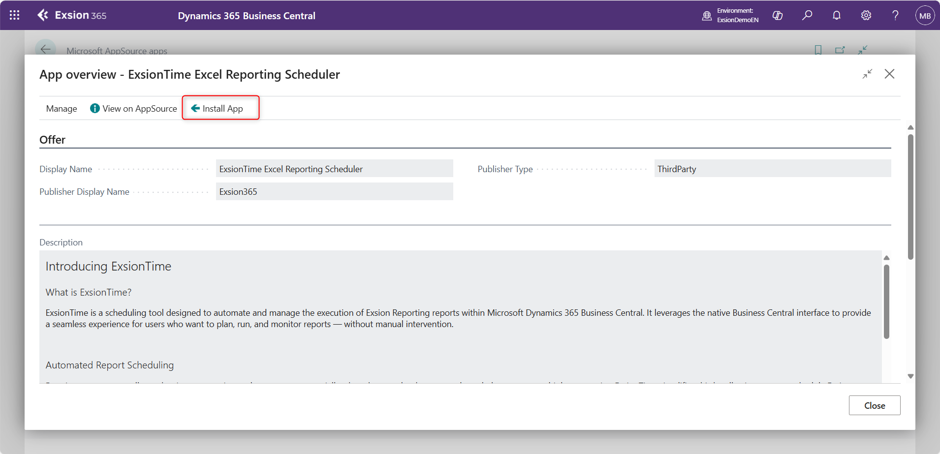Click Install App action
940x454 pixels.
217,108
